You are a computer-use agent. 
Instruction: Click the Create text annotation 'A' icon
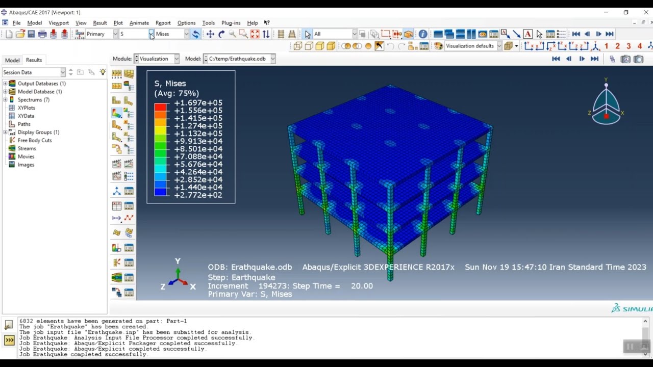[528, 34]
